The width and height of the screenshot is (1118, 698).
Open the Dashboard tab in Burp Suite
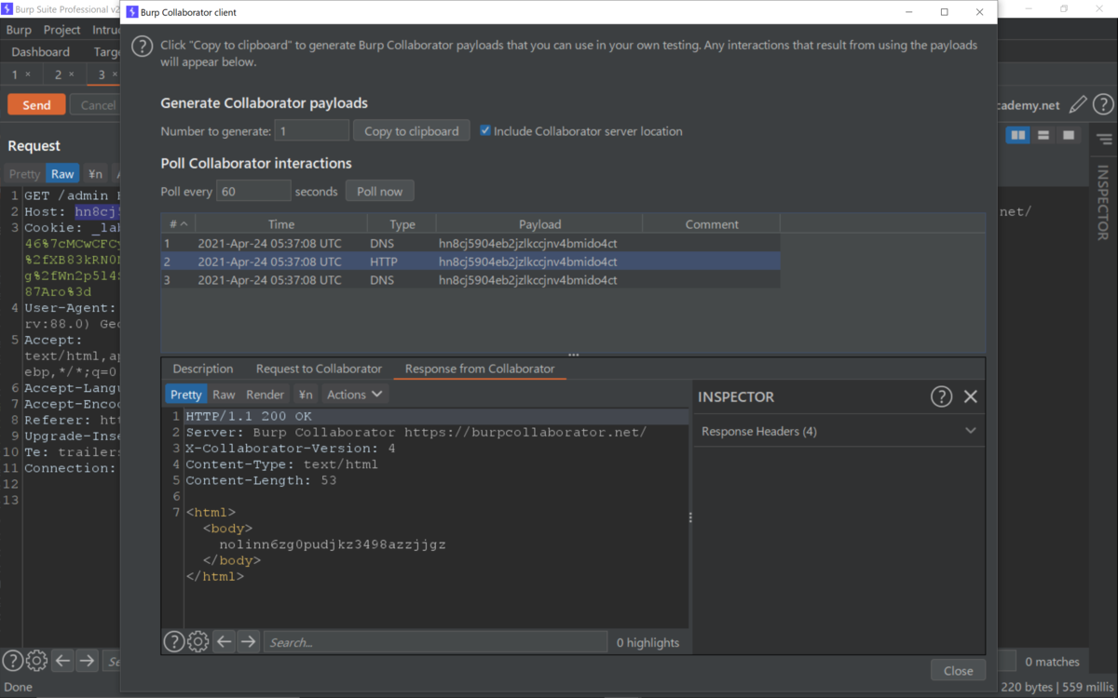(40, 52)
